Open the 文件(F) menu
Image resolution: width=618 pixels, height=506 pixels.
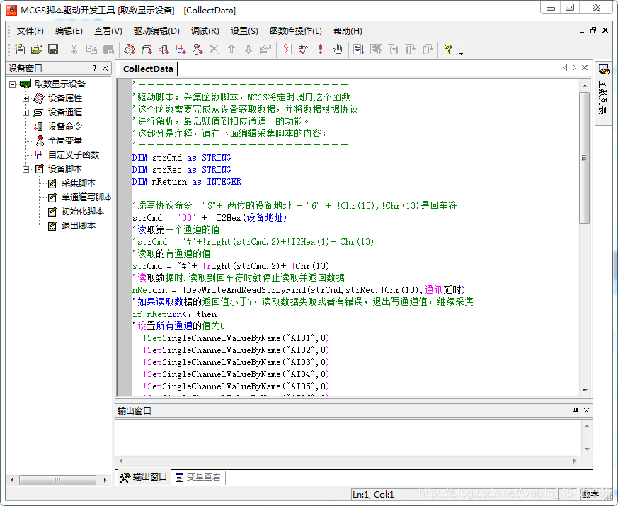[30, 30]
